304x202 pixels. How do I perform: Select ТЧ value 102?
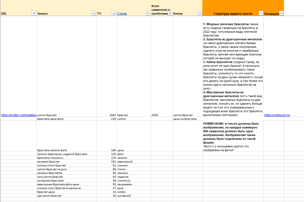point(106,161)
